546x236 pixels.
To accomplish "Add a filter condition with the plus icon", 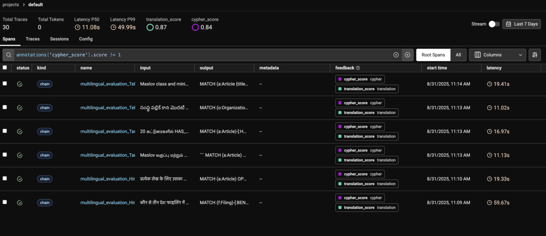I will point(407,55).
